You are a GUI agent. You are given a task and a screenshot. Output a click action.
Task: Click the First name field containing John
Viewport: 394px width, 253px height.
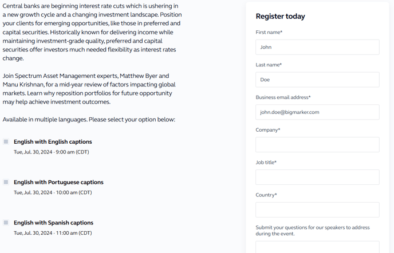click(317, 47)
